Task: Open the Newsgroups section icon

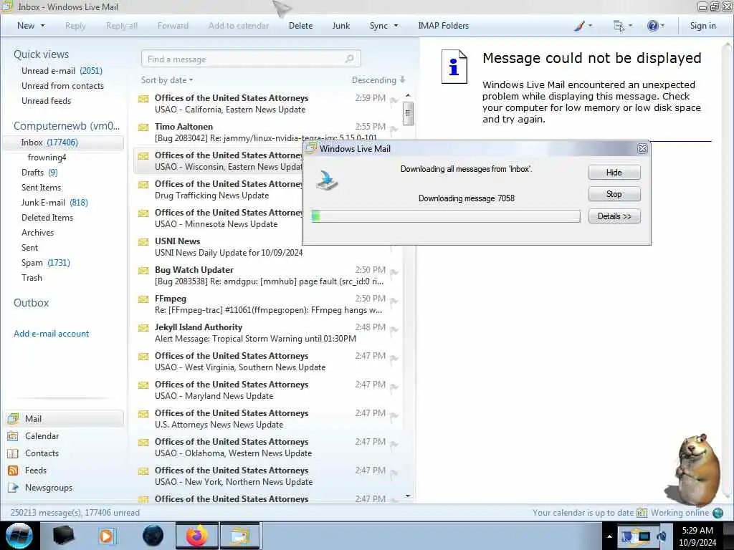Action: [13, 488]
